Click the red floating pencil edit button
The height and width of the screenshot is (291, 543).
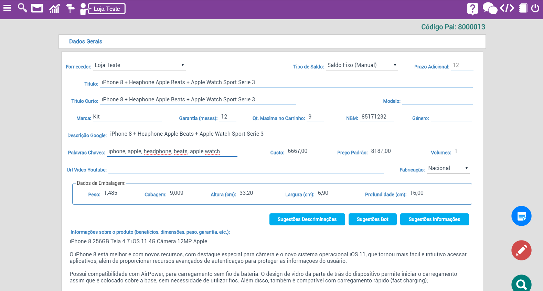coord(521,250)
